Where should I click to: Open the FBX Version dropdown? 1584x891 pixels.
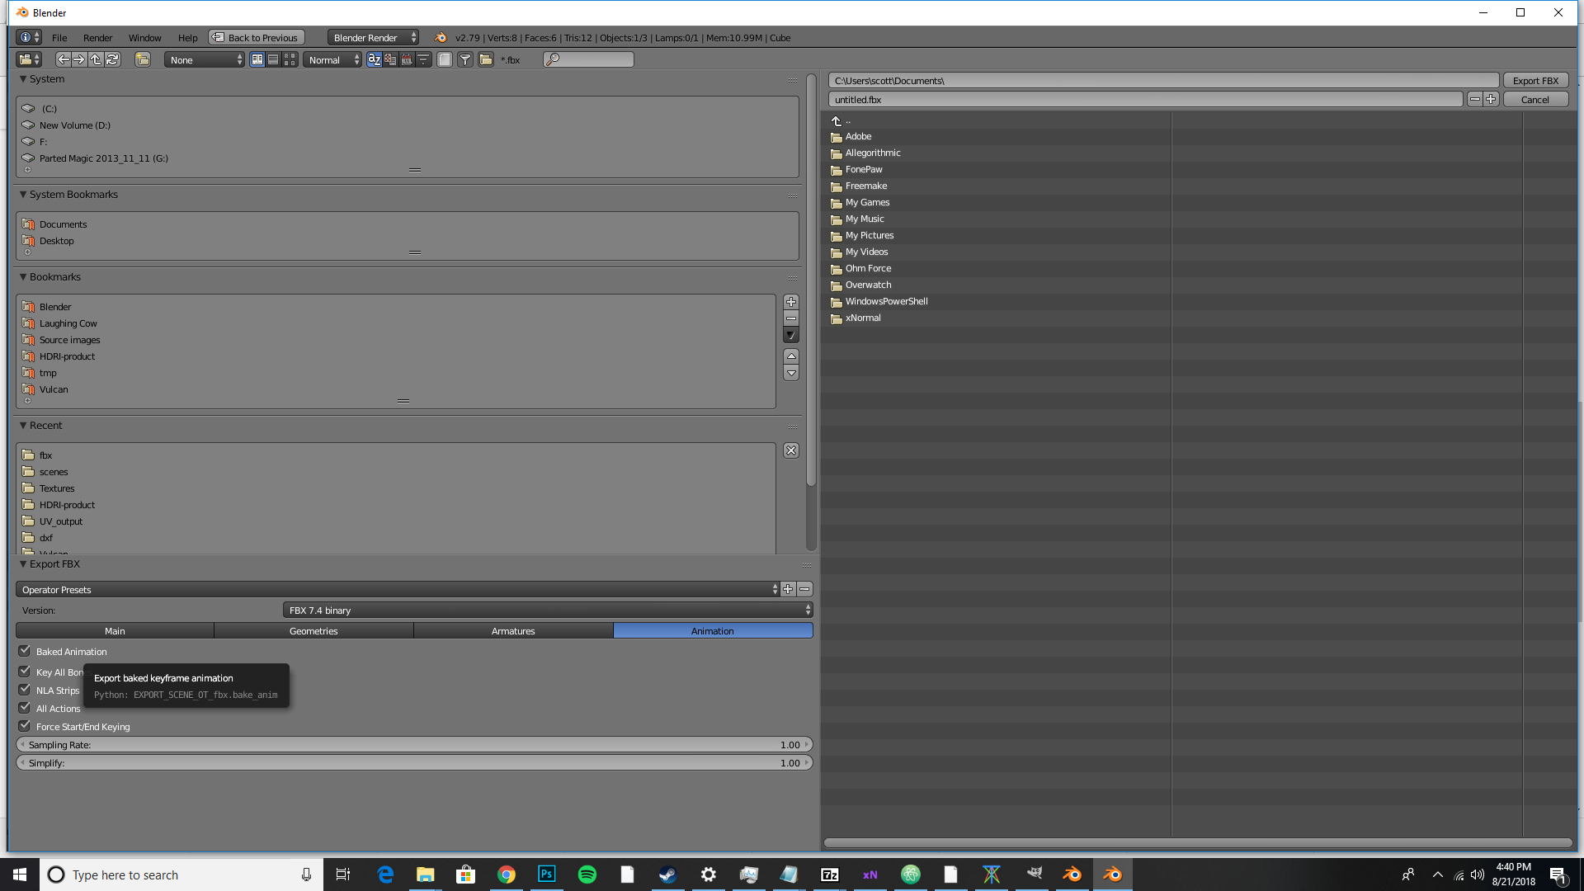click(548, 610)
